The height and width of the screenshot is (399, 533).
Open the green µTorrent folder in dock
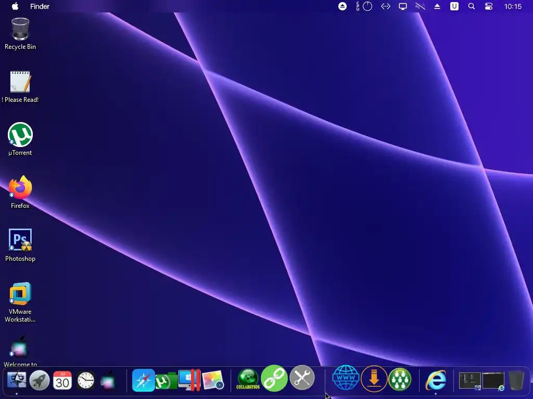tap(166, 381)
